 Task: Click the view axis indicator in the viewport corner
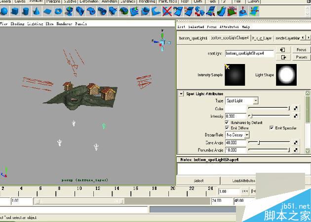(161, 41)
